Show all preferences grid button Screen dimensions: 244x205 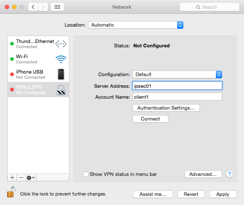57,7
